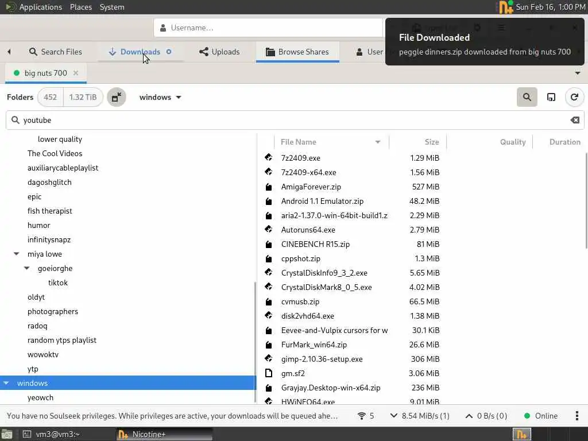Click the youtube folder search field
The height and width of the screenshot is (441, 588).
point(295,120)
